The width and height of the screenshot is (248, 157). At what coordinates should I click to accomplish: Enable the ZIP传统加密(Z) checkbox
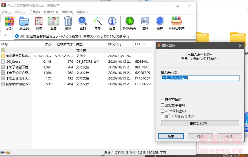coord(162,111)
